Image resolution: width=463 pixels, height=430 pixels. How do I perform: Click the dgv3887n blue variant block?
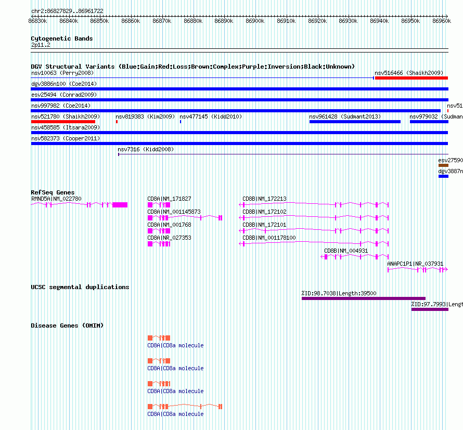pyautogui.click(x=444, y=176)
